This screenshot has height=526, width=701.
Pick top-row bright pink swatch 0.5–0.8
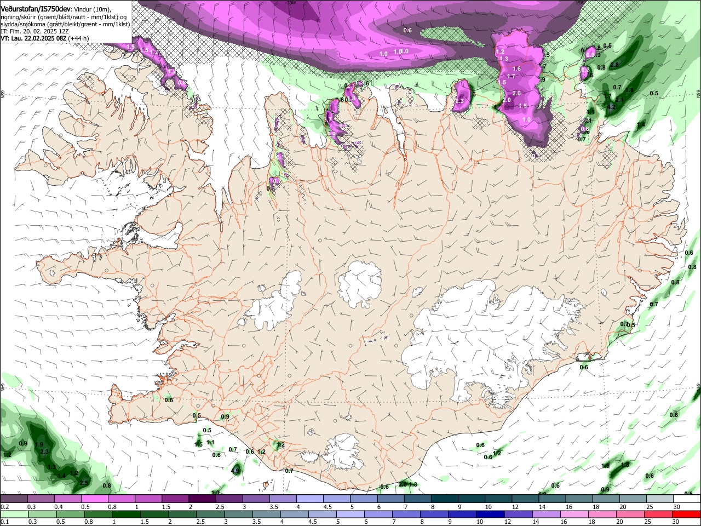[94, 499]
